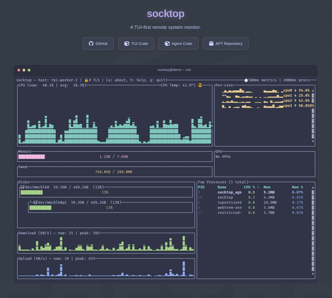Click the package icon on the TUI Crate button
332x298 pixels.
pos(126,44)
